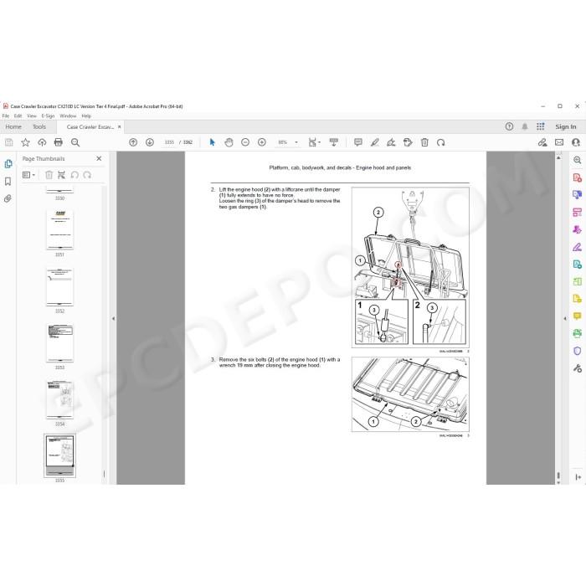Click the Save file icon
586x586 pixels.
click(9, 142)
